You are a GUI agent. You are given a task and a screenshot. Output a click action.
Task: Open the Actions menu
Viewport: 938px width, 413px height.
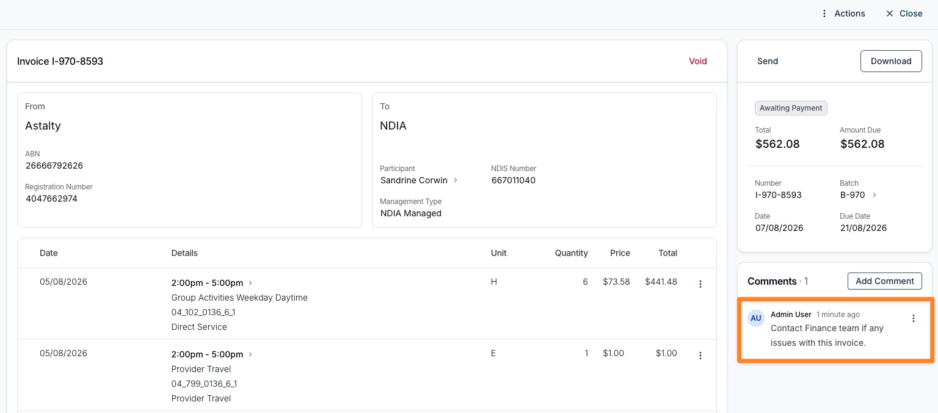pyautogui.click(x=843, y=13)
